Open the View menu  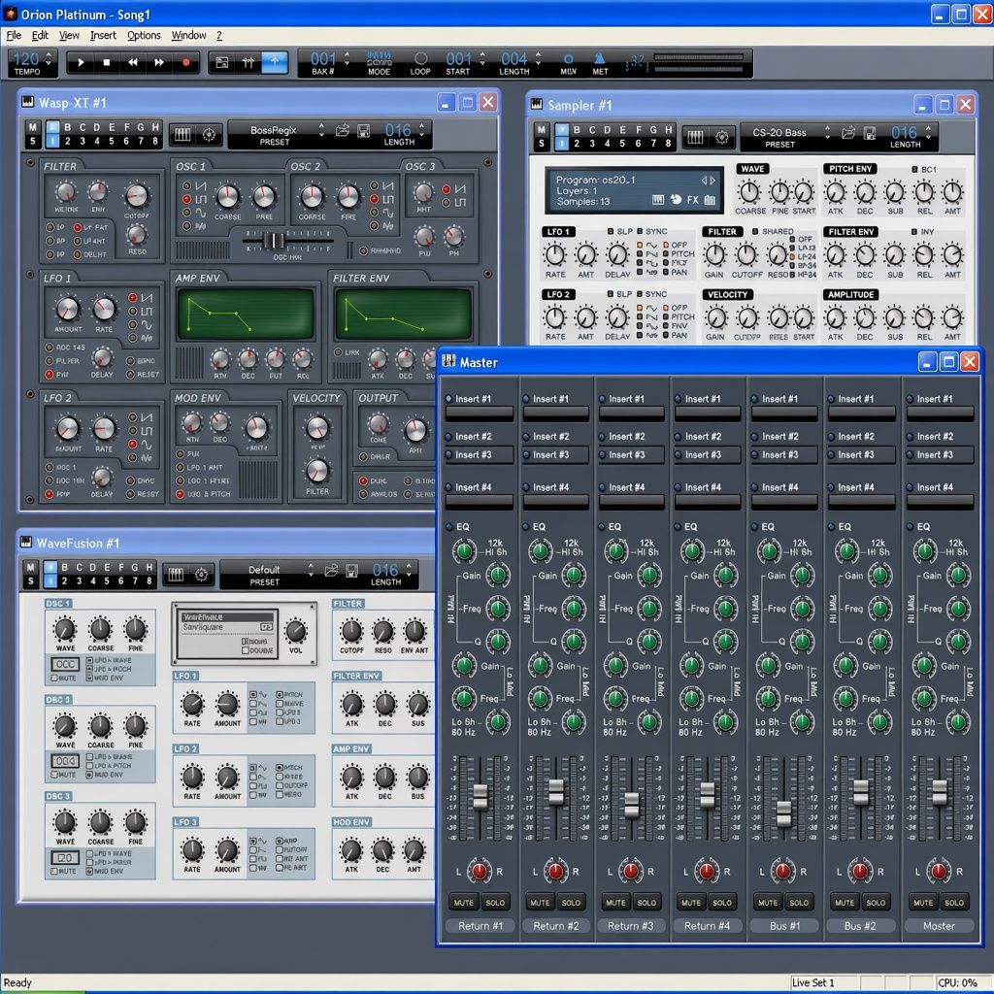(x=69, y=36)
